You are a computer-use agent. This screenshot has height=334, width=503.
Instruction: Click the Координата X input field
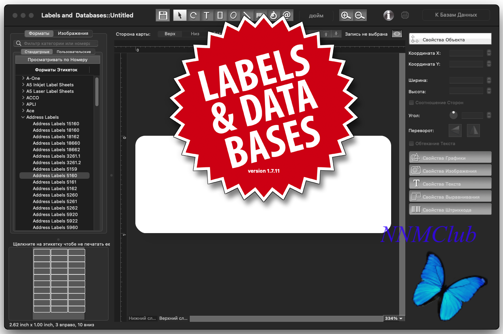(466, 53)
